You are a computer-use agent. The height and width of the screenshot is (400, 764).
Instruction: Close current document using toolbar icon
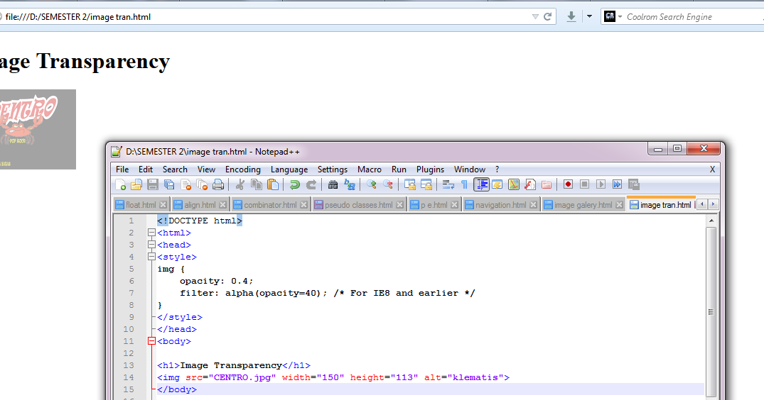(x=185, y=184)
